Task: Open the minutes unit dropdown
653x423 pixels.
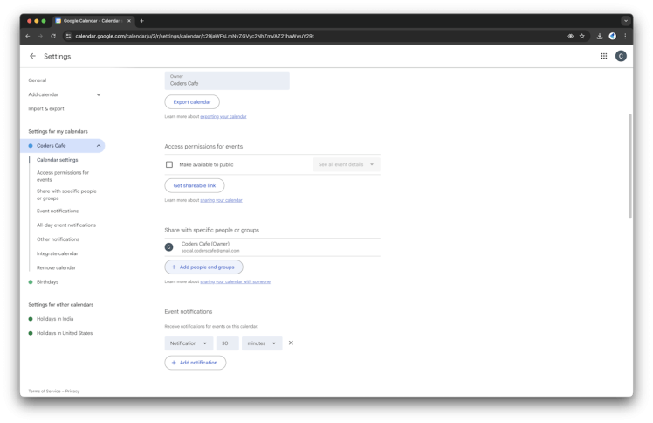Action: pyautogui.click(x=262, y=343)
